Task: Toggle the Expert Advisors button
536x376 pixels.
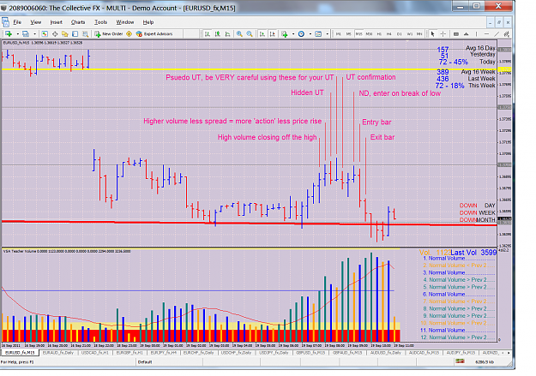Action: pos(154,33)
